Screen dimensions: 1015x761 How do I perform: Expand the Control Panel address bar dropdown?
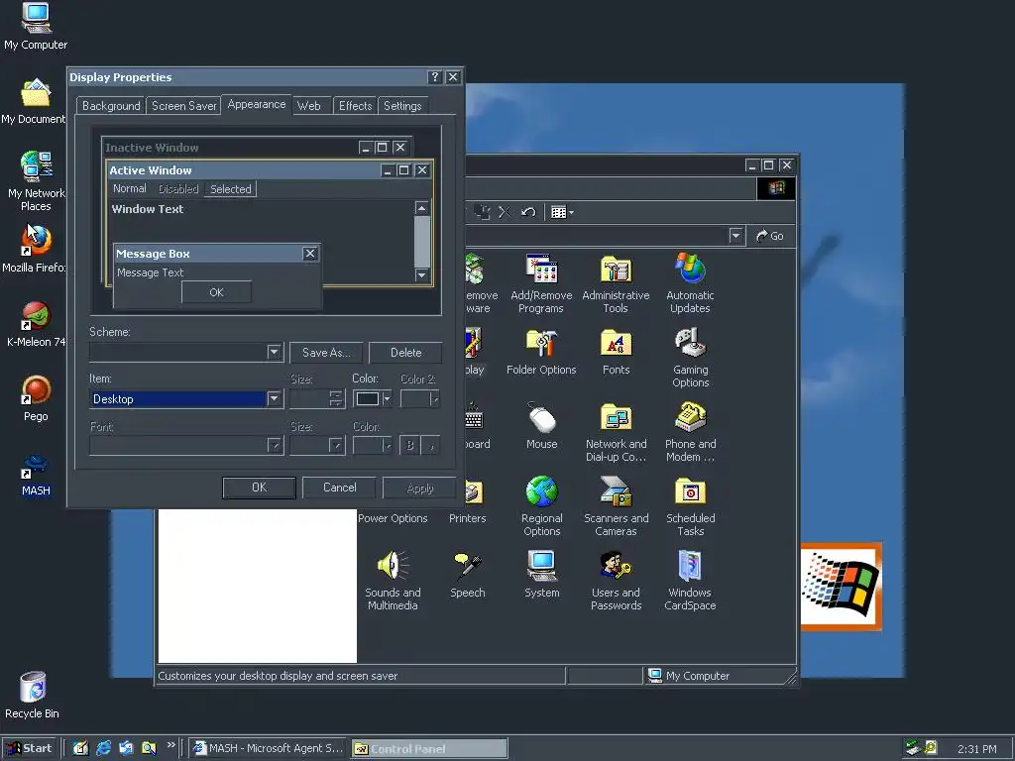[x=735, y=236]
